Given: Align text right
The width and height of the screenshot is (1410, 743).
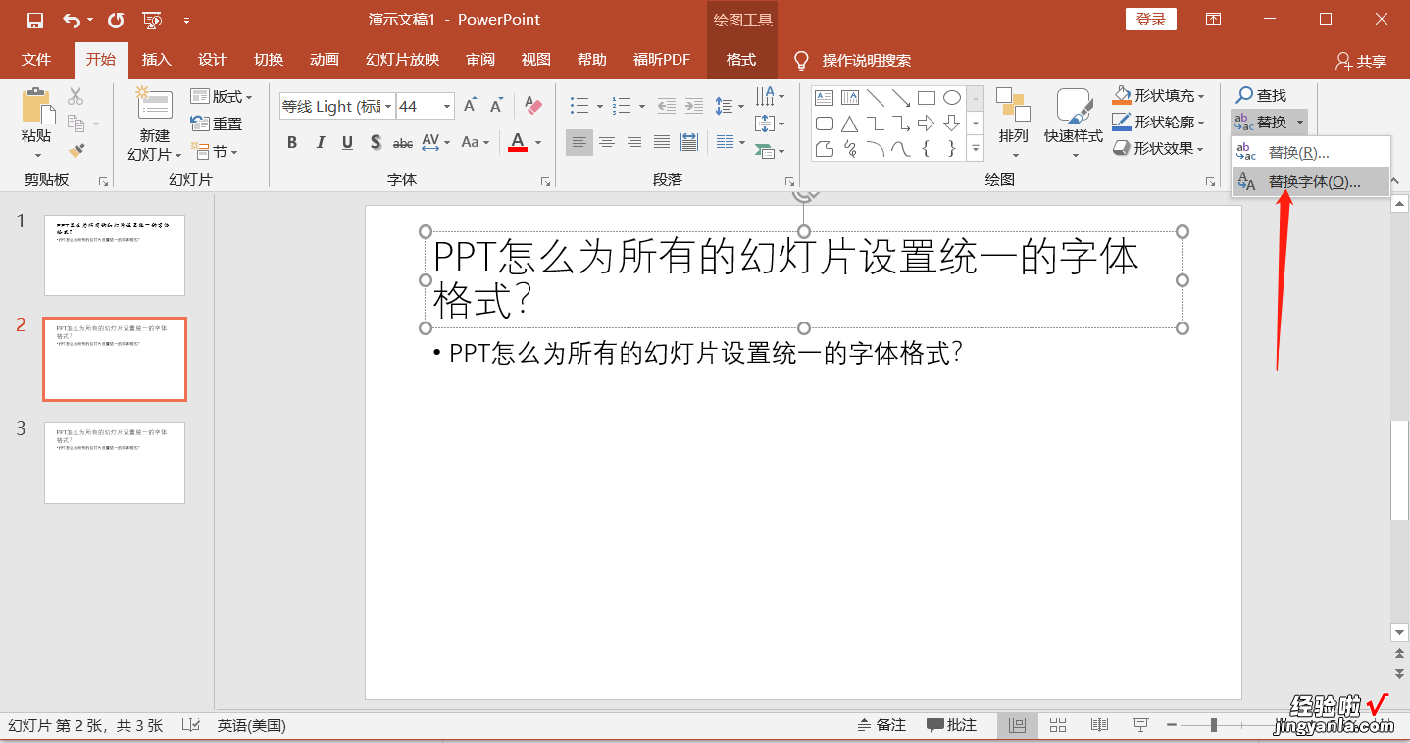Looking at the screenshot, I should pos(634,143).
